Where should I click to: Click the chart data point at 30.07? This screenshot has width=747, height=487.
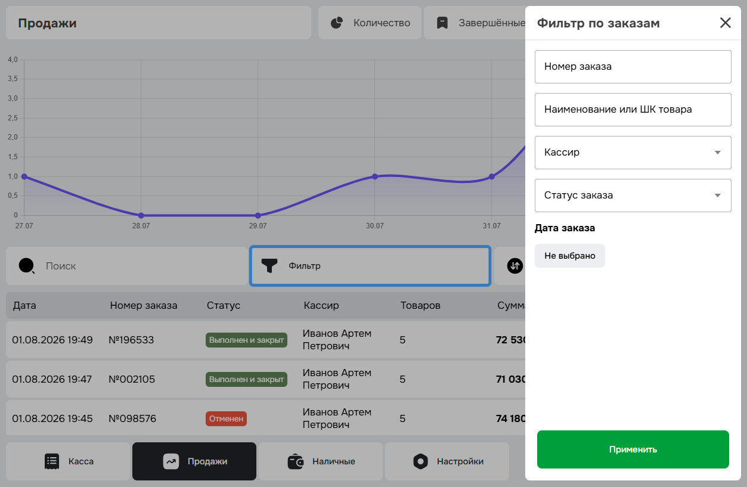[375, 176]
